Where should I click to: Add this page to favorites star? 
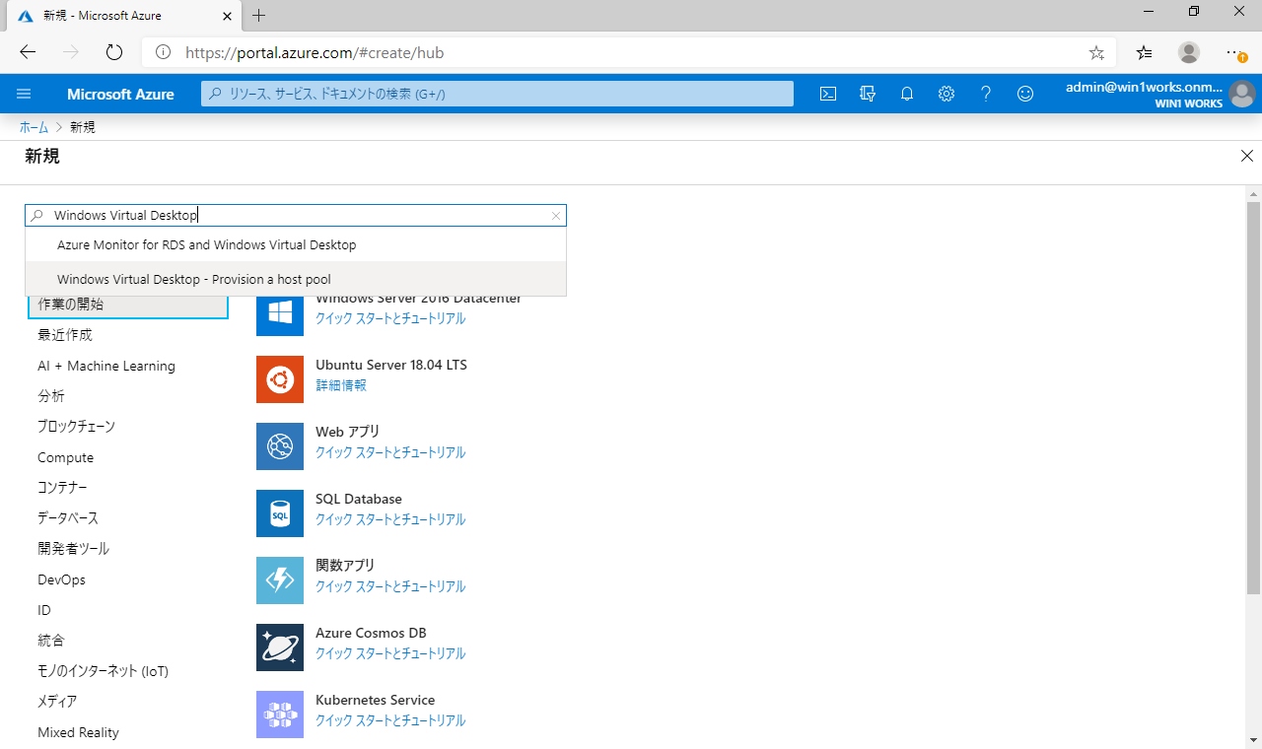[x=1096, y=52]
